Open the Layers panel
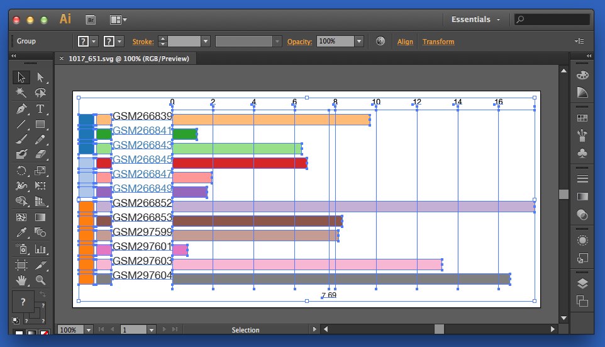605x347 pixels. pos(582,283)
